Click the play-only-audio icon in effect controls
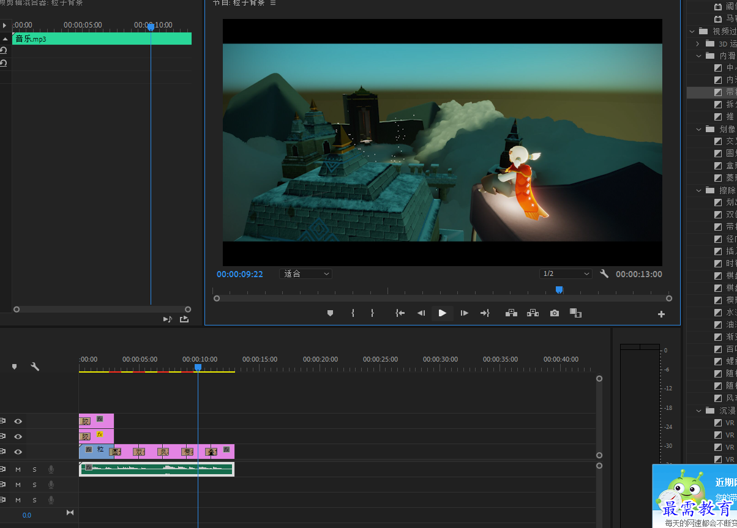The height and width of the screenshot is (528, 737). click(168, 319)
